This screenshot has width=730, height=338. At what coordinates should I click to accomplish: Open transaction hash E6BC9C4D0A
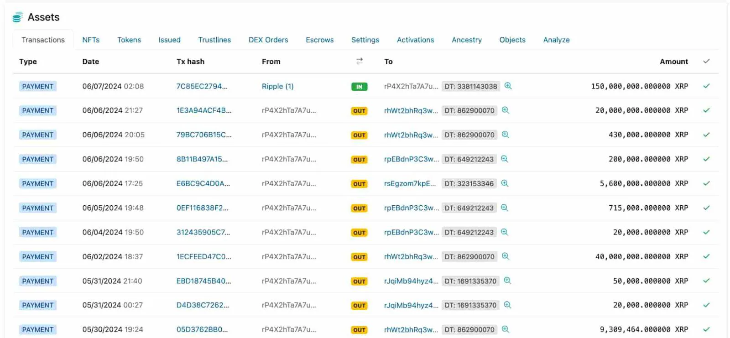[x=203, y=183]
